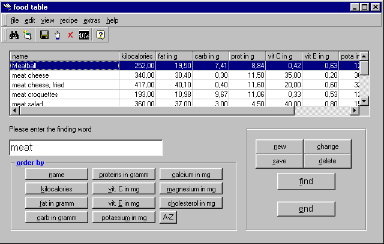Click the binoculars find icon in toolbar
384x244 pixels.
coord(14,35)
